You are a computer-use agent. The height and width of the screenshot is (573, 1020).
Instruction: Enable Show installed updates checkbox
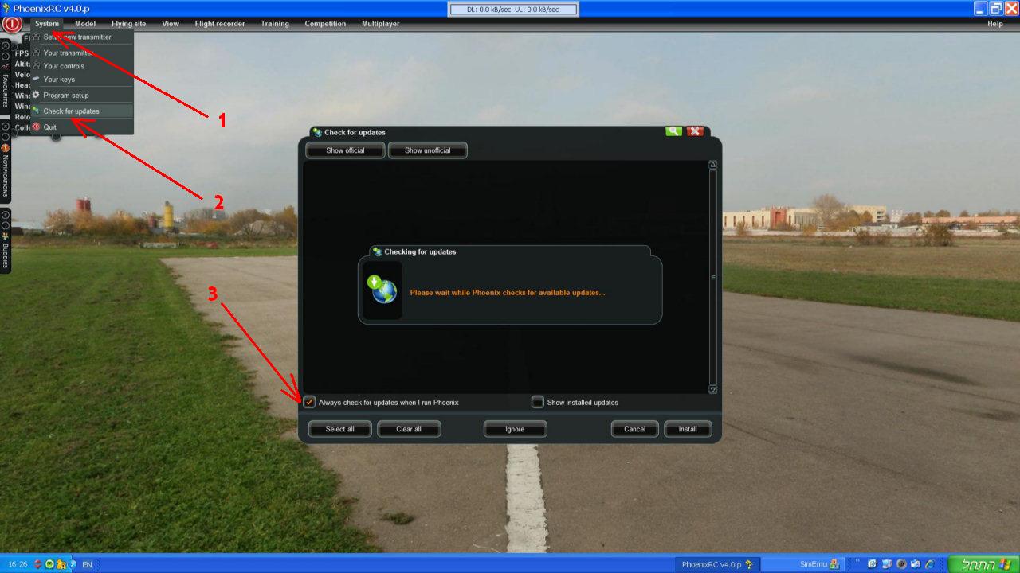coord(538,402)
